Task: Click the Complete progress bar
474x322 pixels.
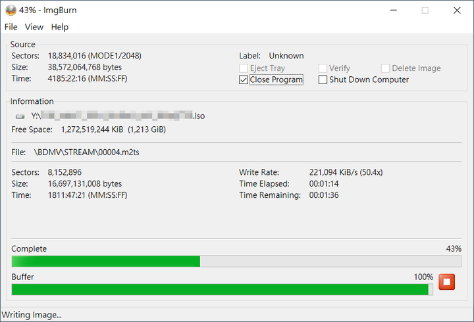Action: click(236, 262)
